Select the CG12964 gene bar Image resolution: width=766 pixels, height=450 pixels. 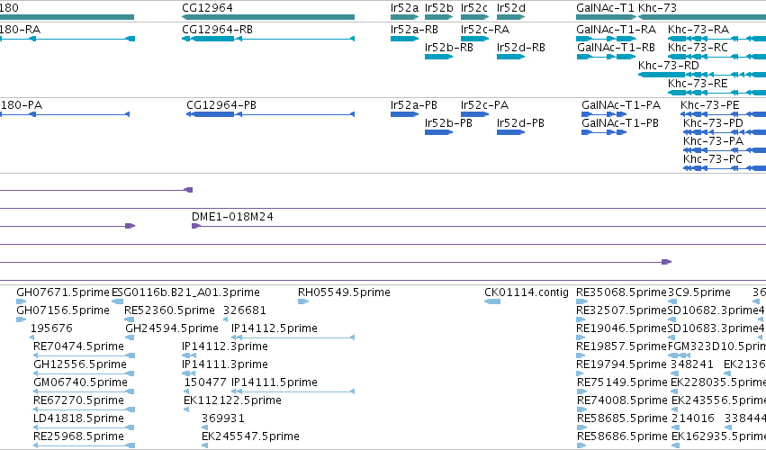pyautogui.click(x=268, y=17)
